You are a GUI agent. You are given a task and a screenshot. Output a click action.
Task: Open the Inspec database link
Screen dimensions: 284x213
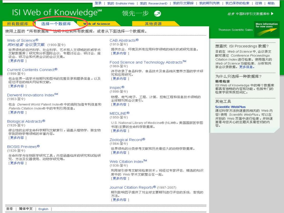117,88
